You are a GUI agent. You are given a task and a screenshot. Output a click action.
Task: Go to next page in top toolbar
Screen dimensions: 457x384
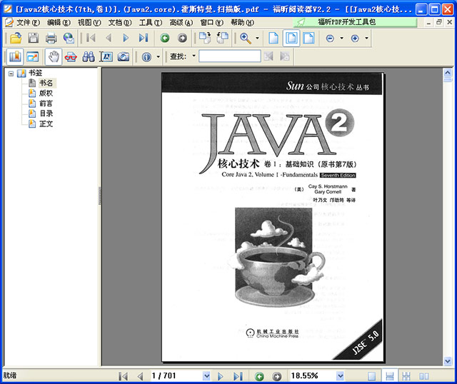coord(126,38)
